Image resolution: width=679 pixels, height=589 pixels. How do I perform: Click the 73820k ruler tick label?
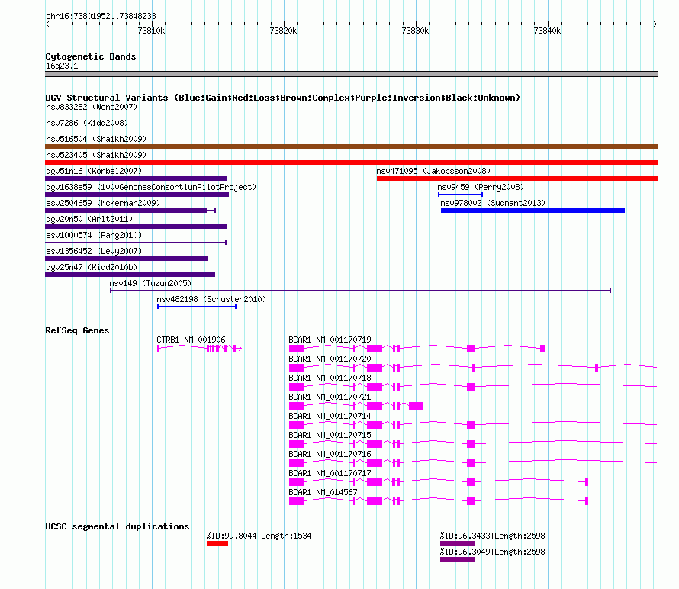[x=283, y=31]
